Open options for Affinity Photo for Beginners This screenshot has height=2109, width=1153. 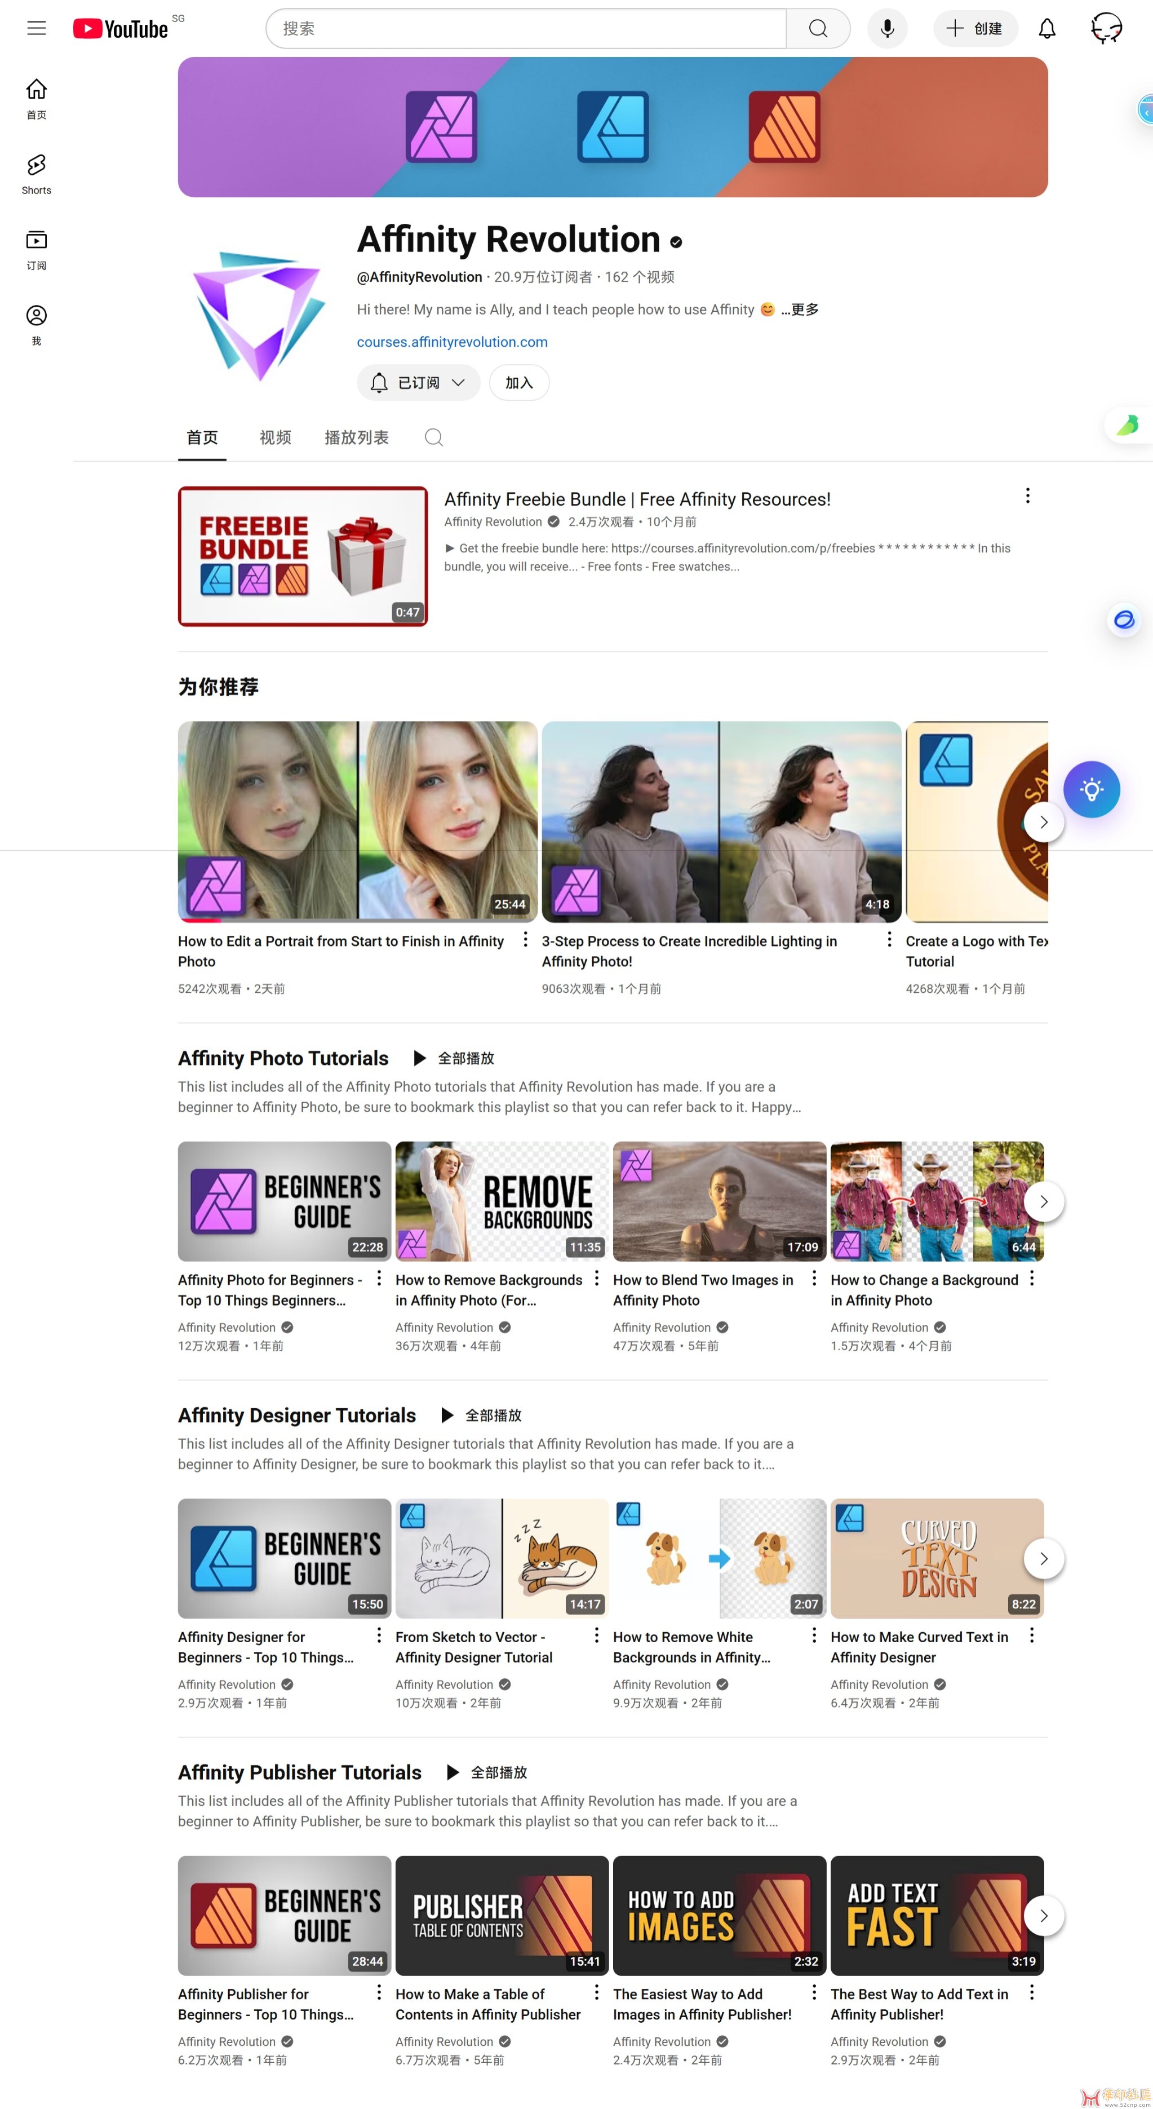[379, 1278]
